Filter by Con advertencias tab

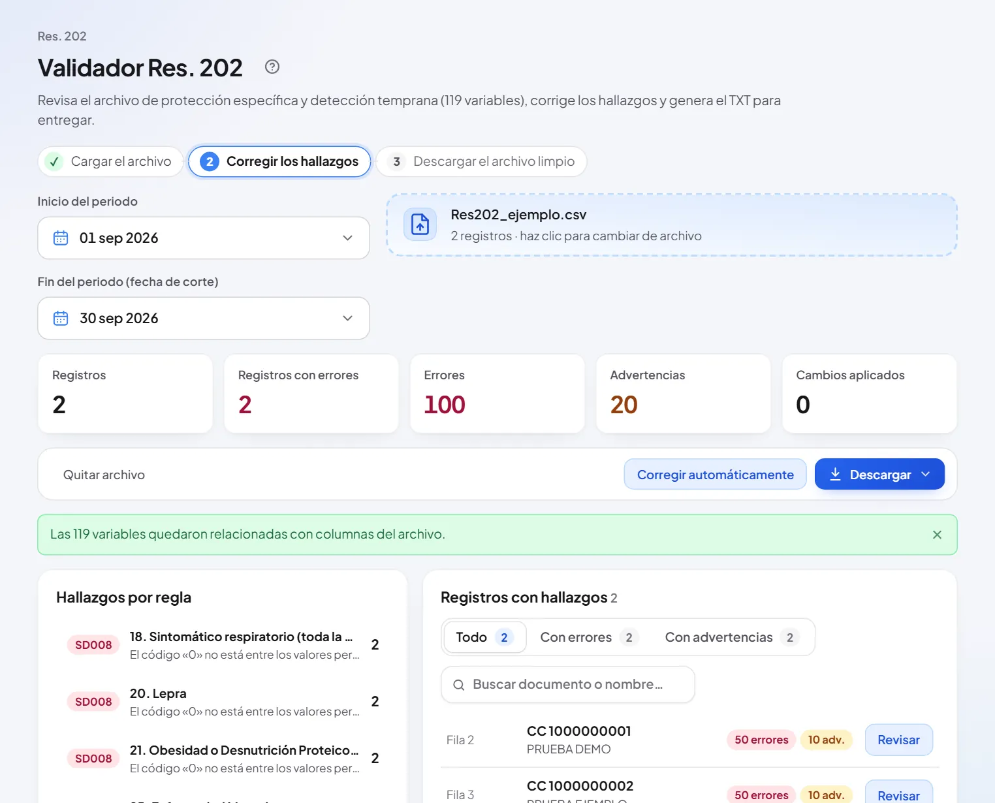click(732, 637)
